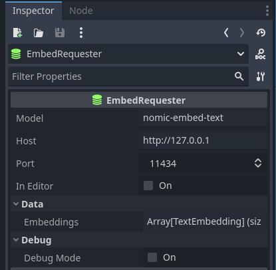Adjust the Port value stepper arrows
276x270 pixels.
[258, 164]
